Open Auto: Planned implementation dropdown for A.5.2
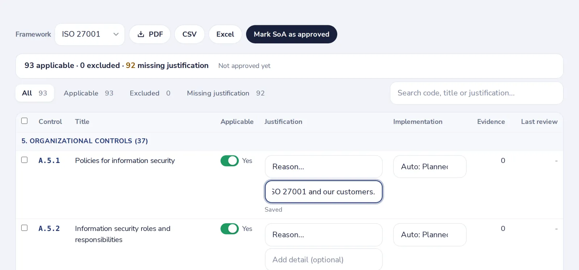 pyautogui.click(x=430, y=235)
